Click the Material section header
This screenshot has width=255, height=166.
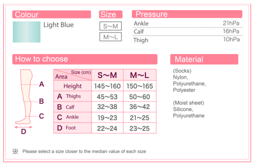point(204,59)
